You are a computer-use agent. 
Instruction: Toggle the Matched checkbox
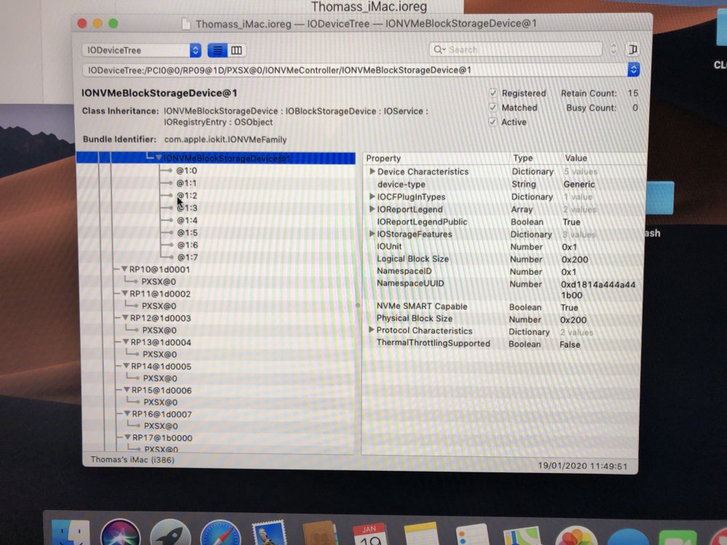[492, 108]
